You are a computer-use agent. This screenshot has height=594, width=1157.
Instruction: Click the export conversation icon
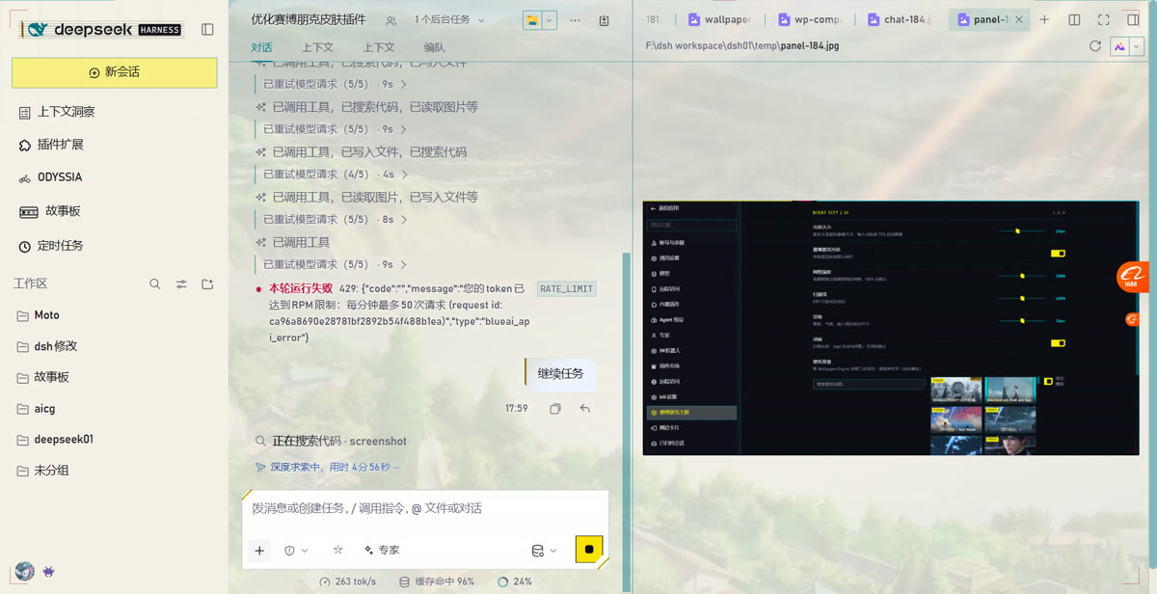coord(604,19)
